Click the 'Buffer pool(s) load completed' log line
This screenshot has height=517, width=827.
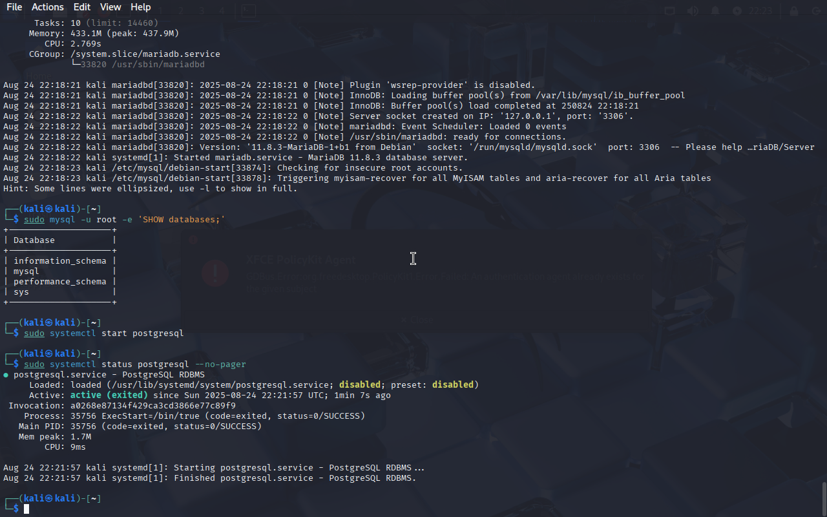click(x=321, y=106)
